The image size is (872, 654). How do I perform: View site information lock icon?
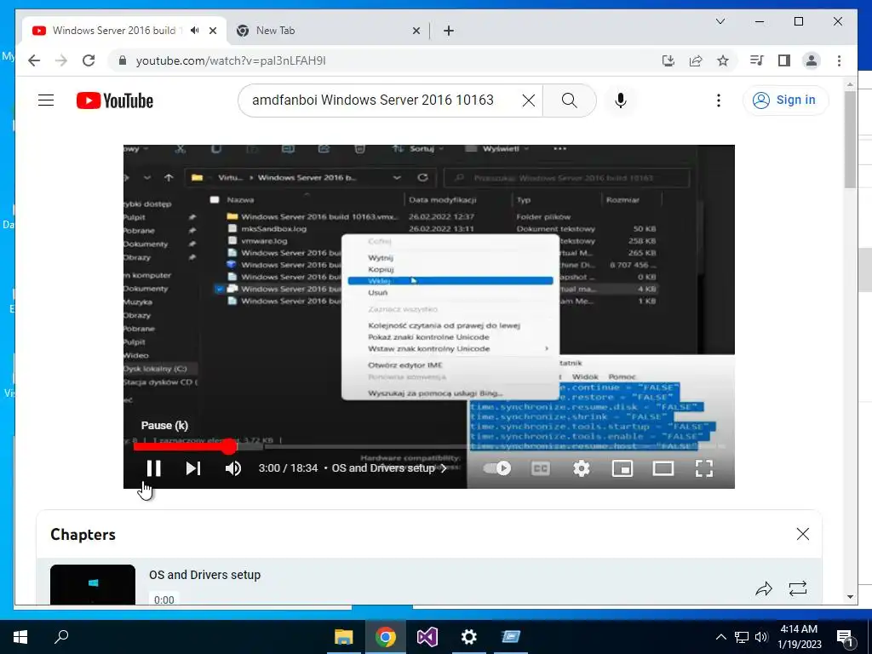(x=123, y=60)
